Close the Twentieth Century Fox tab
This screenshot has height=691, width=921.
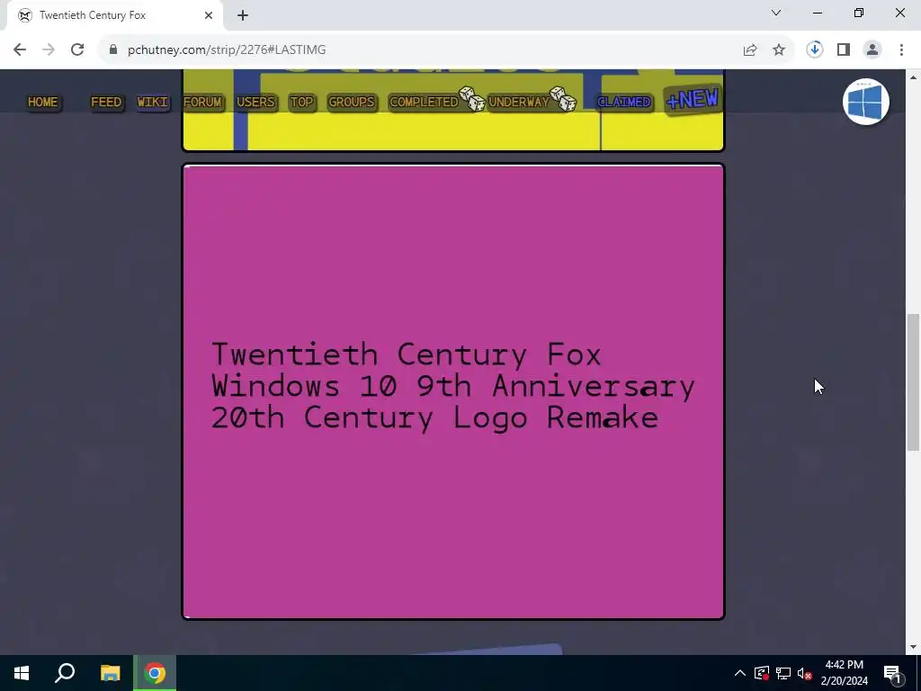click(x=209, y=15)
